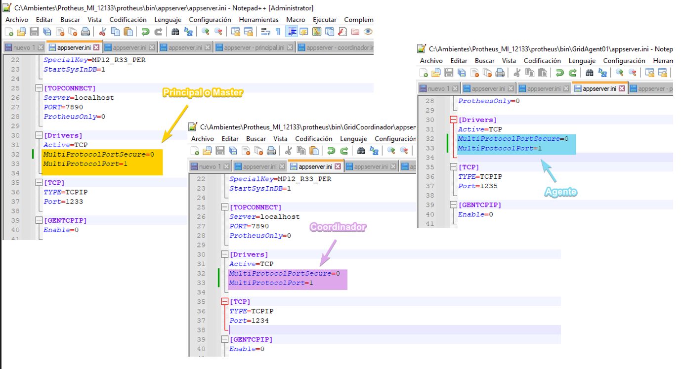Click the Zoom In magnifier icon
Viewport: 682px width, 369px height.
coord(205,32)
